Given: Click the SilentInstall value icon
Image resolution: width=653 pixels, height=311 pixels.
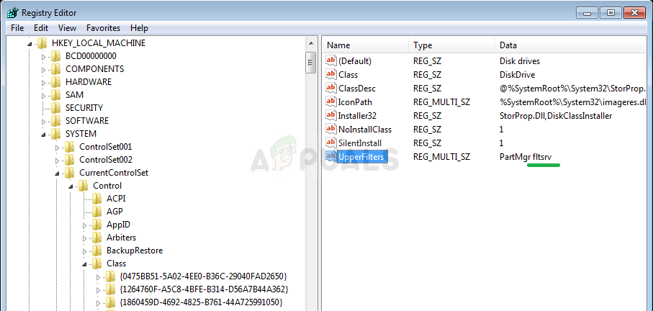Looking at the screenshot, I should (331, 143).
